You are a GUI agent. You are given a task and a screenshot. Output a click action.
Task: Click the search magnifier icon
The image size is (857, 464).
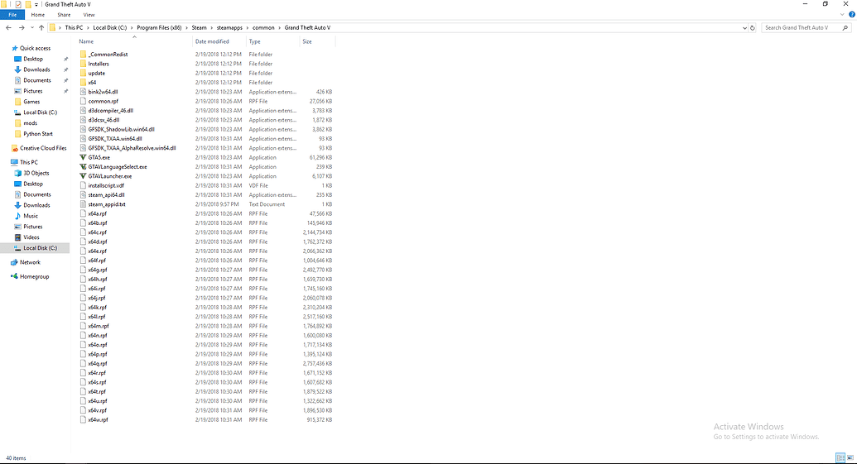845,27
